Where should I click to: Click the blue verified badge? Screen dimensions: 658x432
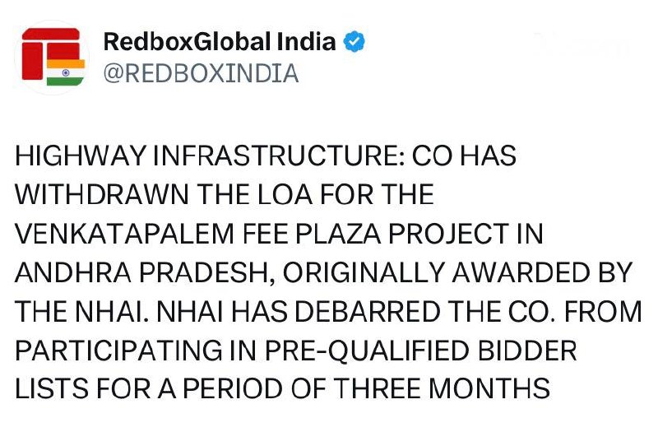click(354, 42)
